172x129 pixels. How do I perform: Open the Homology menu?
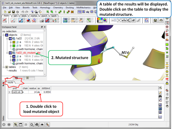45,8
